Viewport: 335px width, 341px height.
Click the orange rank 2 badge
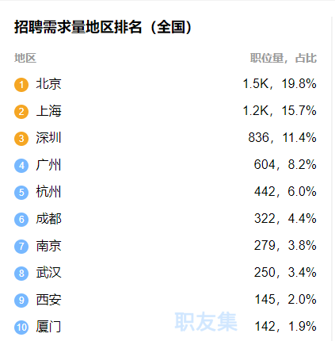tap(21, 112)
